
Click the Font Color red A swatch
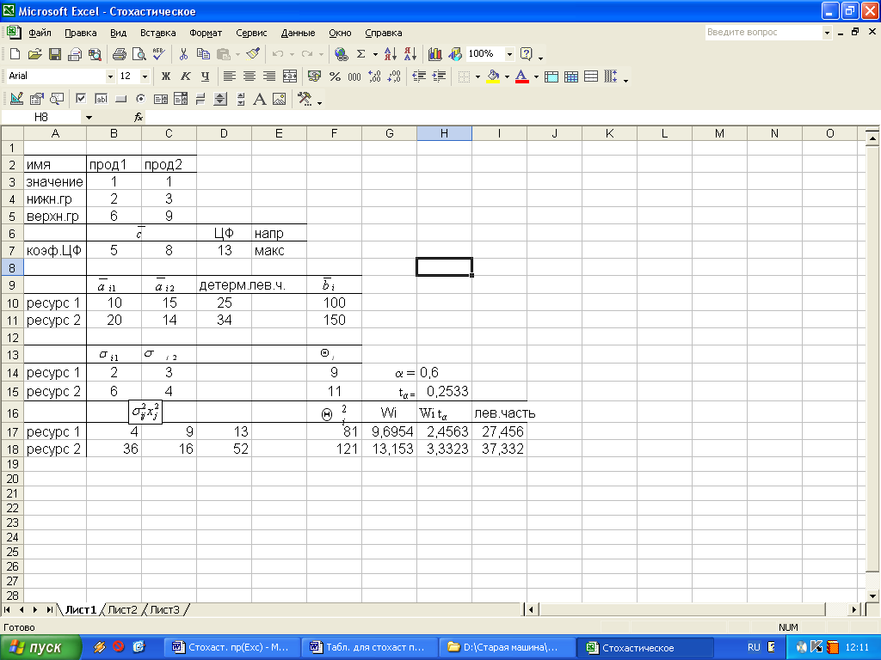(522, 76)
